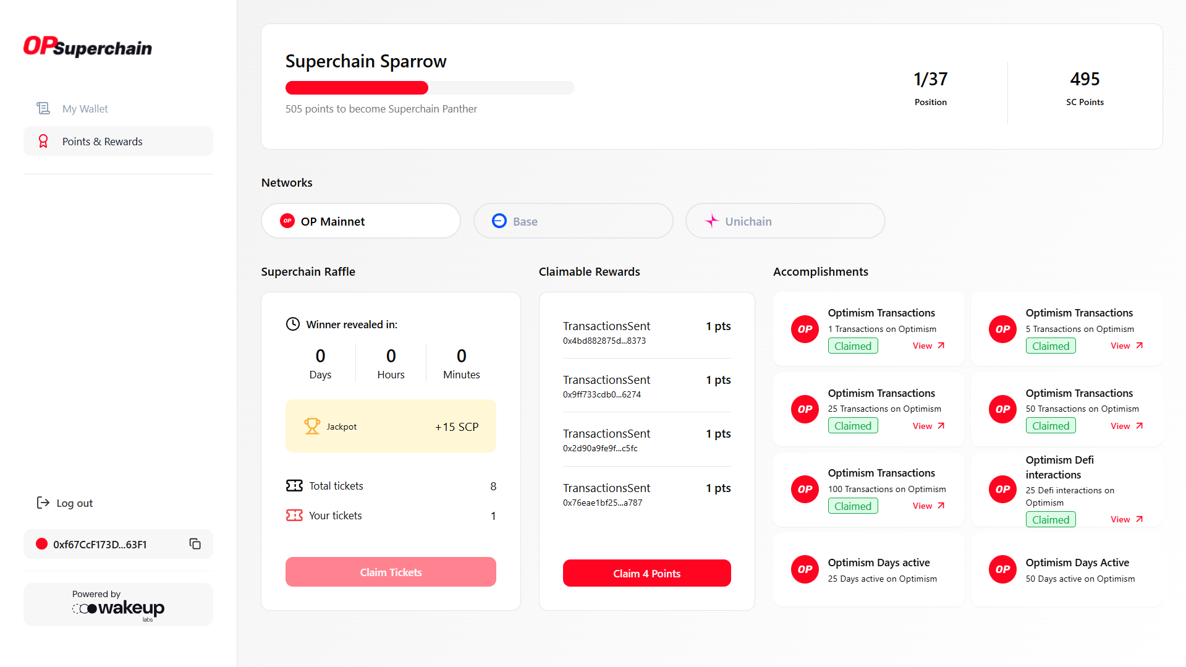This screenshot has width=1186, height=667.
Task: Click Claimed badge for 50 Transactions on Optimism
Action: [x=1051, y=425]
